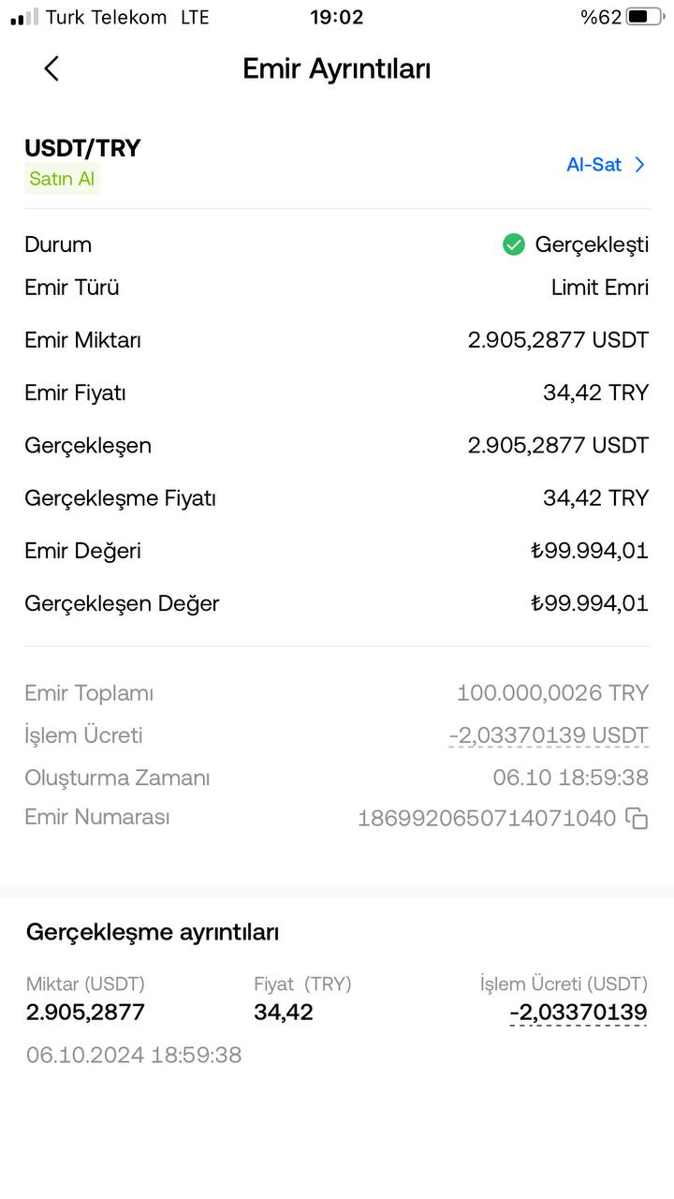
Task: Open Al-Sat chevron arrow
Action: [640, 165]
